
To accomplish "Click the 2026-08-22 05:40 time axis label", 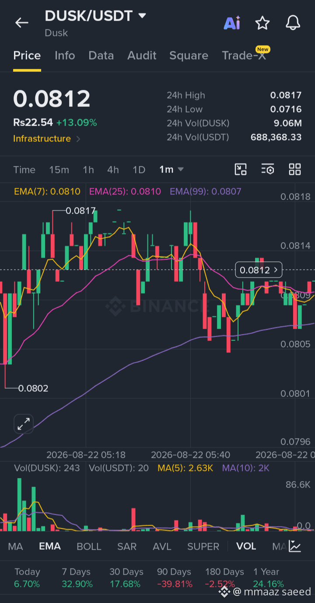I will tap(190, 455).
